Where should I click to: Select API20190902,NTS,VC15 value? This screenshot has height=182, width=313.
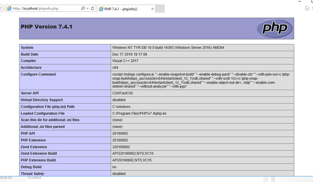point(132,160)
